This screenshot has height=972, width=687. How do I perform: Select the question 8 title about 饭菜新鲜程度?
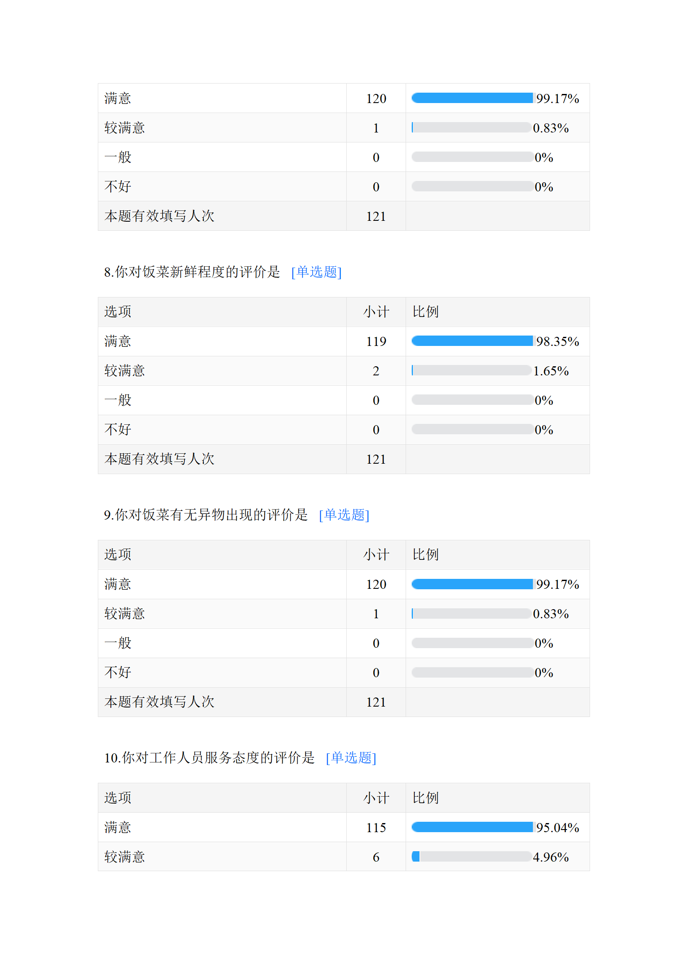tap(192, 272)
